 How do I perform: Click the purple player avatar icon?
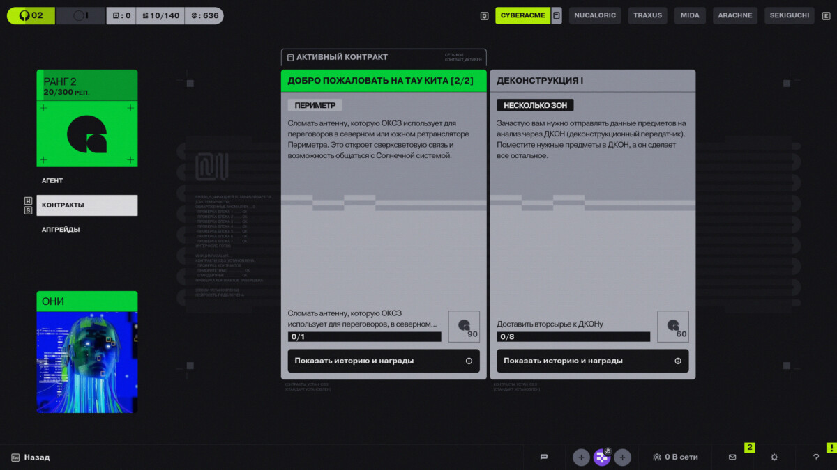click(x=601, y=457)
